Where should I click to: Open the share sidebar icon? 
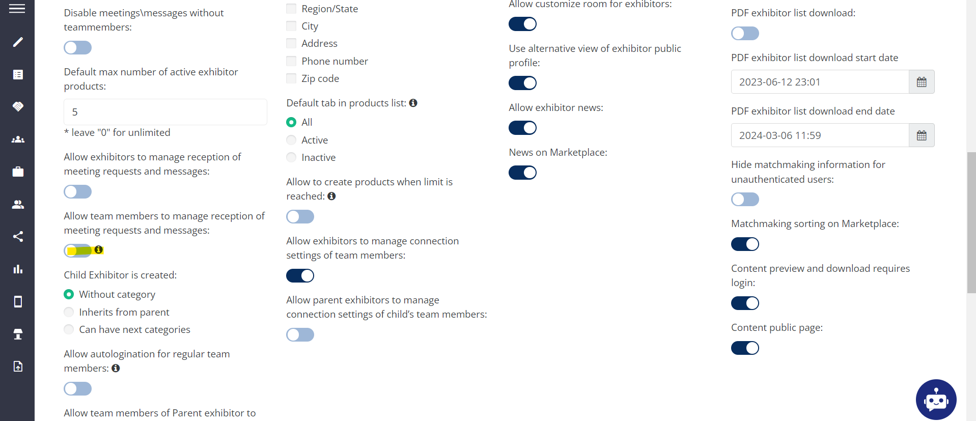coord(18,237)
